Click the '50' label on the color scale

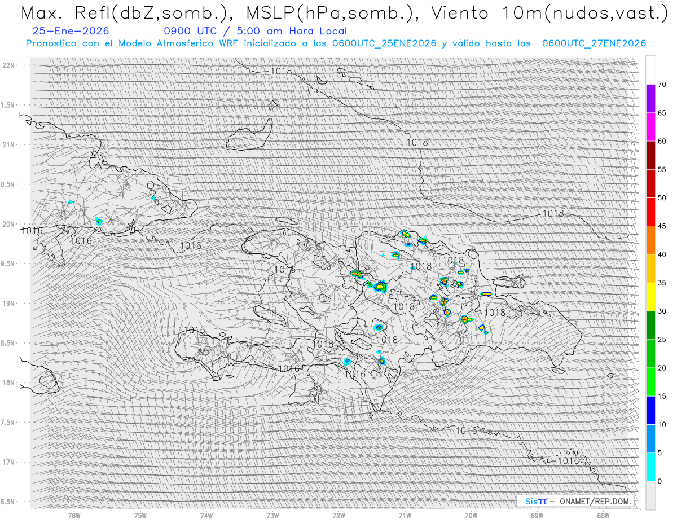pos(662,198)
